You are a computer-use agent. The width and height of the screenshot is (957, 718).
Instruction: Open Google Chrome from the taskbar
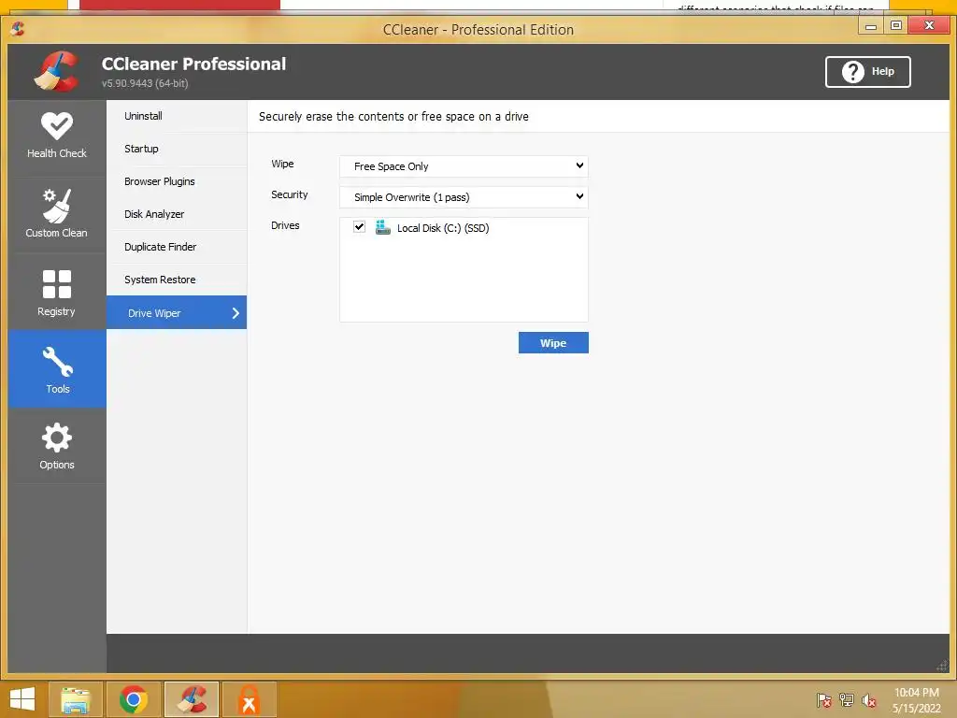[x=134, y=699]
